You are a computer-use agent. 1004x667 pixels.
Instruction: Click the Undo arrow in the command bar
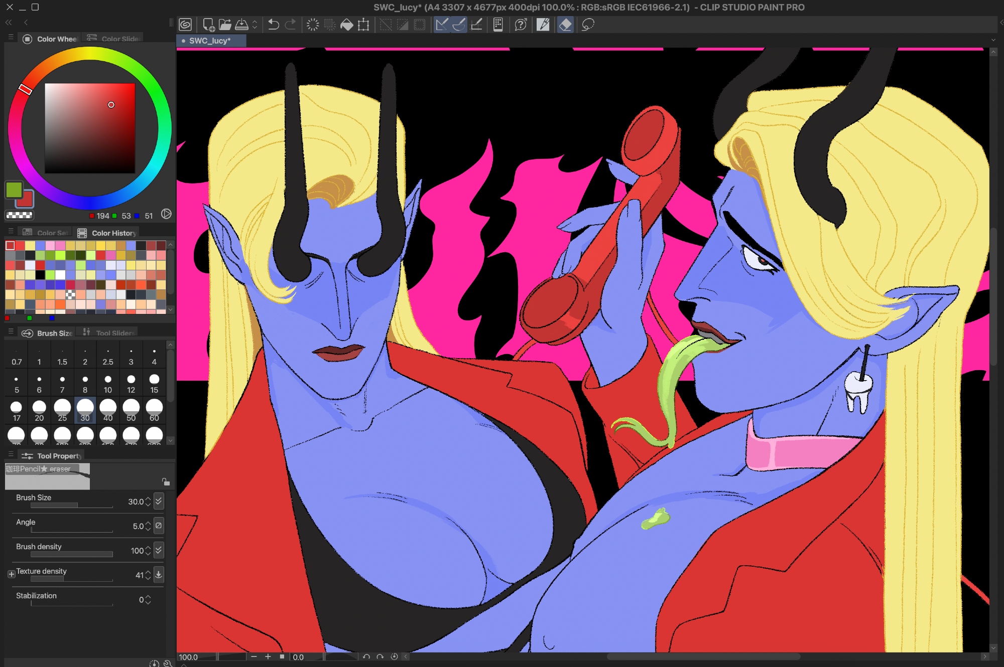pyautogui.click(x=274, y=25)
